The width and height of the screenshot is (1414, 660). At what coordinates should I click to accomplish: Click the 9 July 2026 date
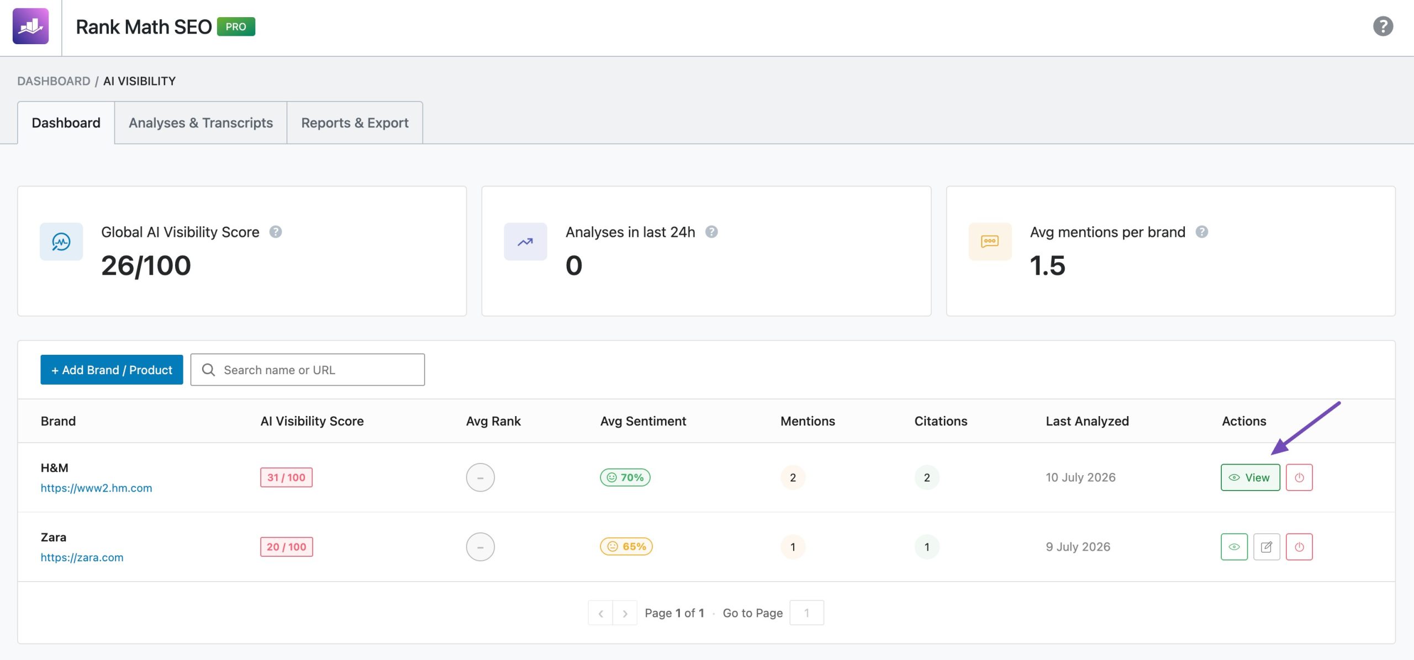tap(1078, 547)
